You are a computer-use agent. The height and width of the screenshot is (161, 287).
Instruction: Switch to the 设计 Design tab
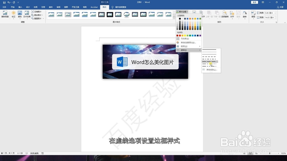tap(28, 7)
